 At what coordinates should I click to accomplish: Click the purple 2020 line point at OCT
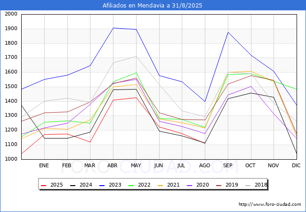(x=251, y=86)
